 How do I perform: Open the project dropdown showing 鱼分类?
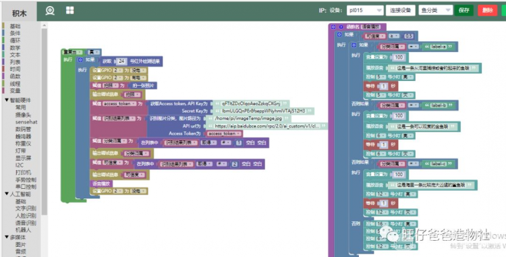pos(435,10)
